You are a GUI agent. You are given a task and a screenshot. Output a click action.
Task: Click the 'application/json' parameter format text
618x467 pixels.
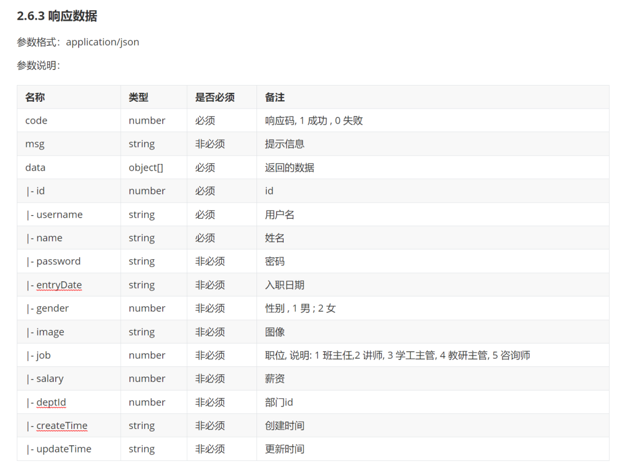[x=103, y=42]
